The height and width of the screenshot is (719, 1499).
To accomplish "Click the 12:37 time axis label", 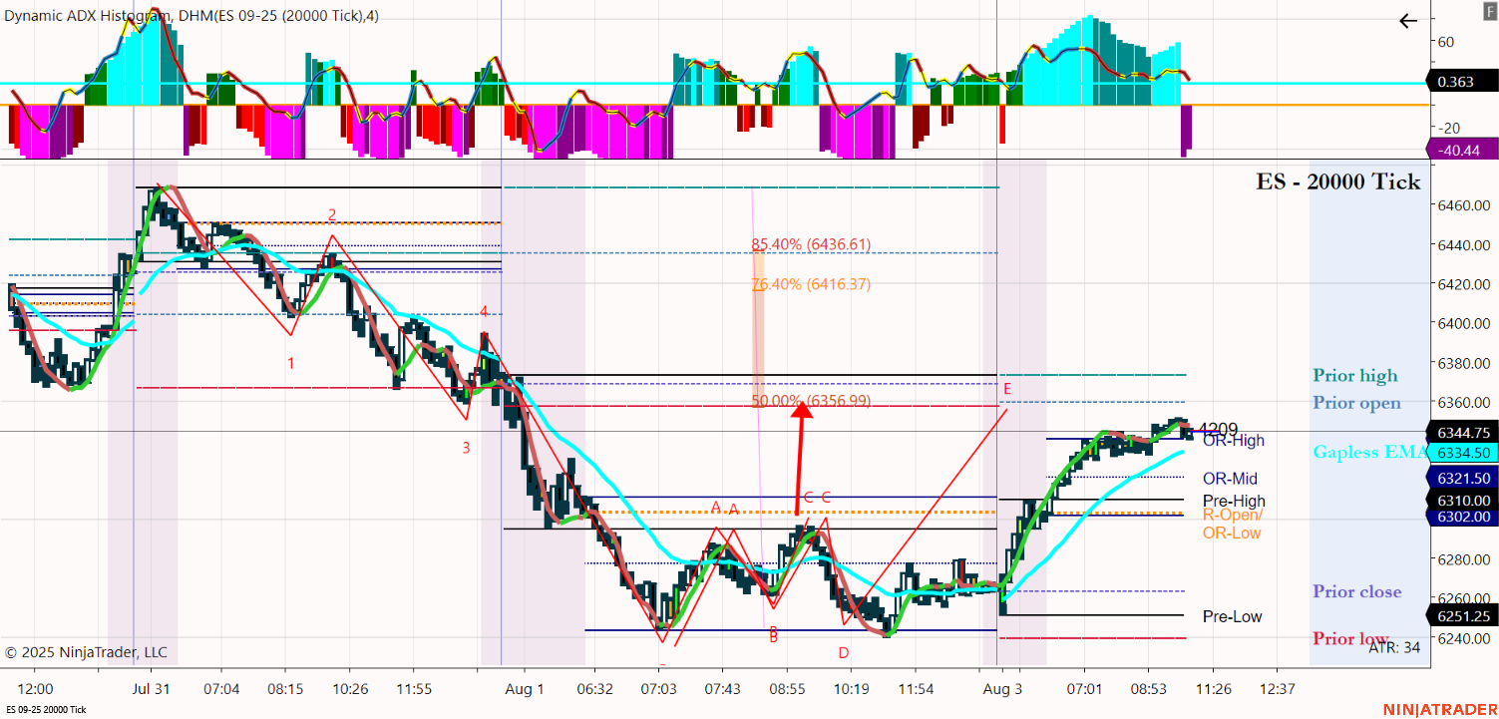I will point(1278,688).
